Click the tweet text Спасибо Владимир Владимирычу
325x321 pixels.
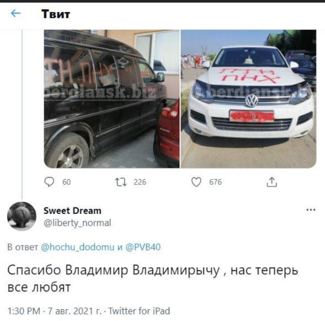tap(114, 270)
